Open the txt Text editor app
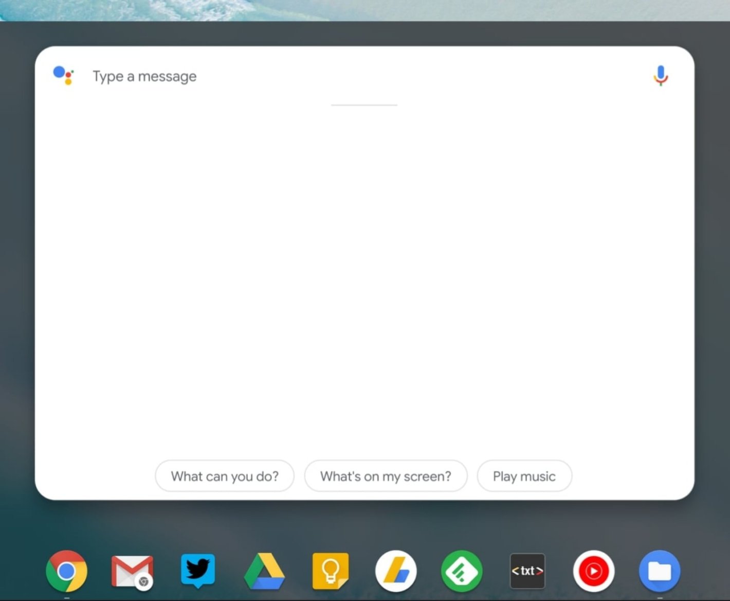This screenshot has height=601, width=730. [x=527, y=571]
